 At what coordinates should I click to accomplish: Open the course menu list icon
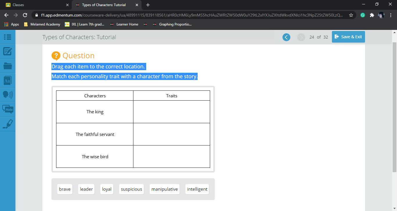8,37
